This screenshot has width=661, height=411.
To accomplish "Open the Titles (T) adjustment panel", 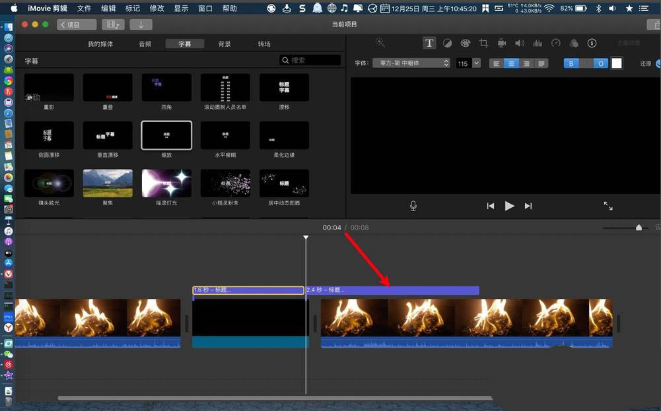I will coord(429,43).
